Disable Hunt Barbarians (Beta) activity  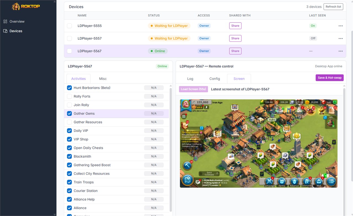pos(69,88)
